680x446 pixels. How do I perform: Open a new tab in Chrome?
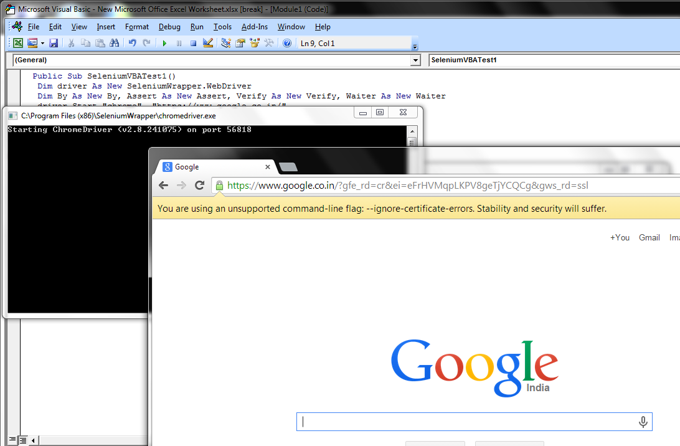(288, 167)
